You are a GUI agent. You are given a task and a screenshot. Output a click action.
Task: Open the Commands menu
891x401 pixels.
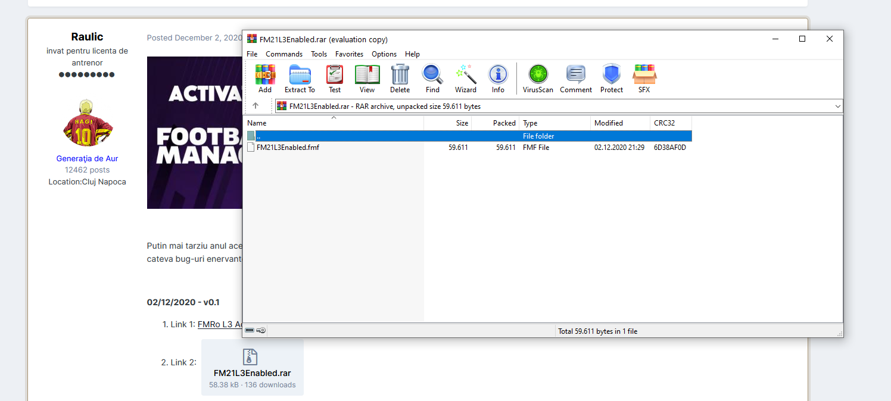coord(284,54)
